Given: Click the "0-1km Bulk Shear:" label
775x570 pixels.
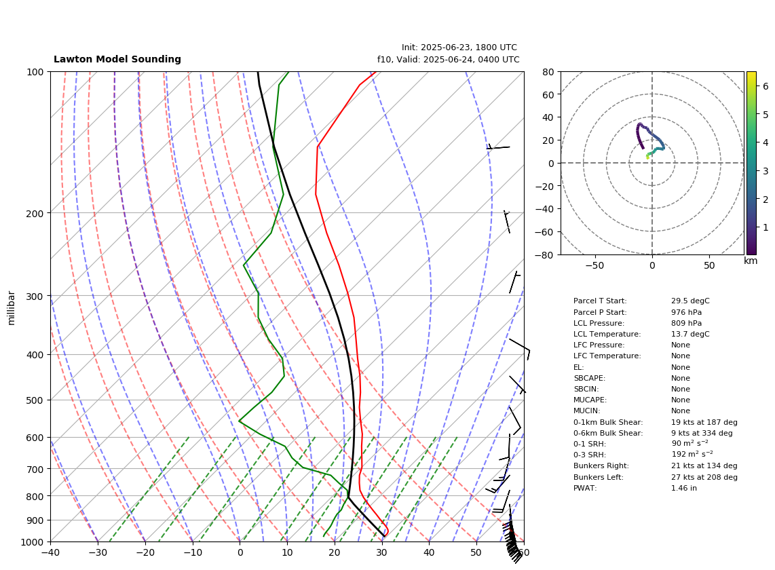Looking at the screenshot, I should click(x=608, y=423).
